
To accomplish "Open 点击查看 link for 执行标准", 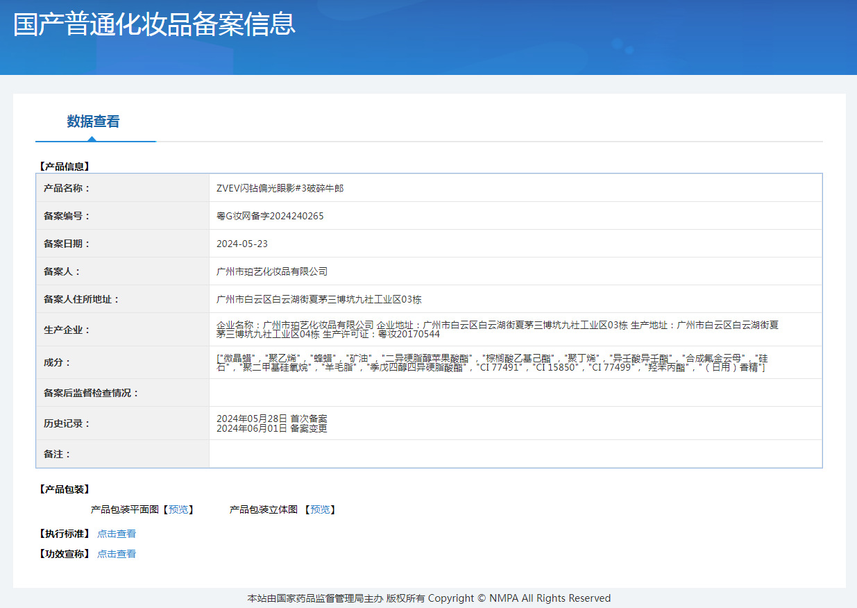I will 117,534.
